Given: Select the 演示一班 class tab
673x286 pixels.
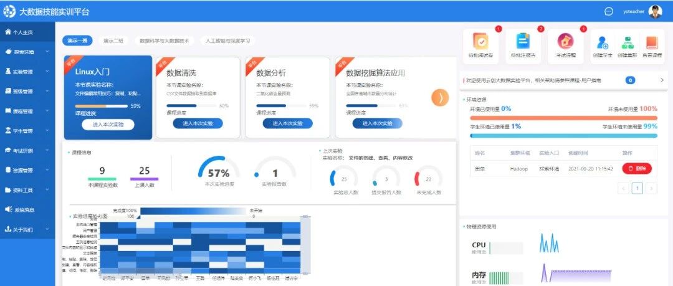Looking at the screenshot, I should 77,41.
